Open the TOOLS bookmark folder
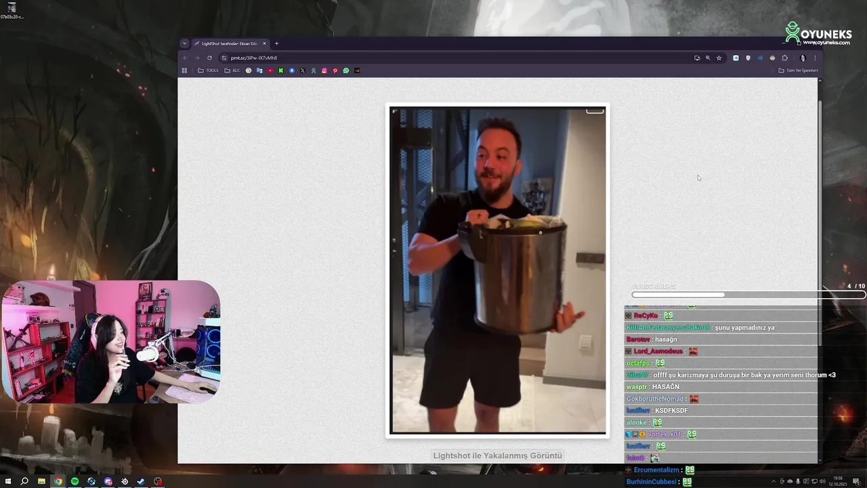 pyautogui.click(x=209, y=70)
